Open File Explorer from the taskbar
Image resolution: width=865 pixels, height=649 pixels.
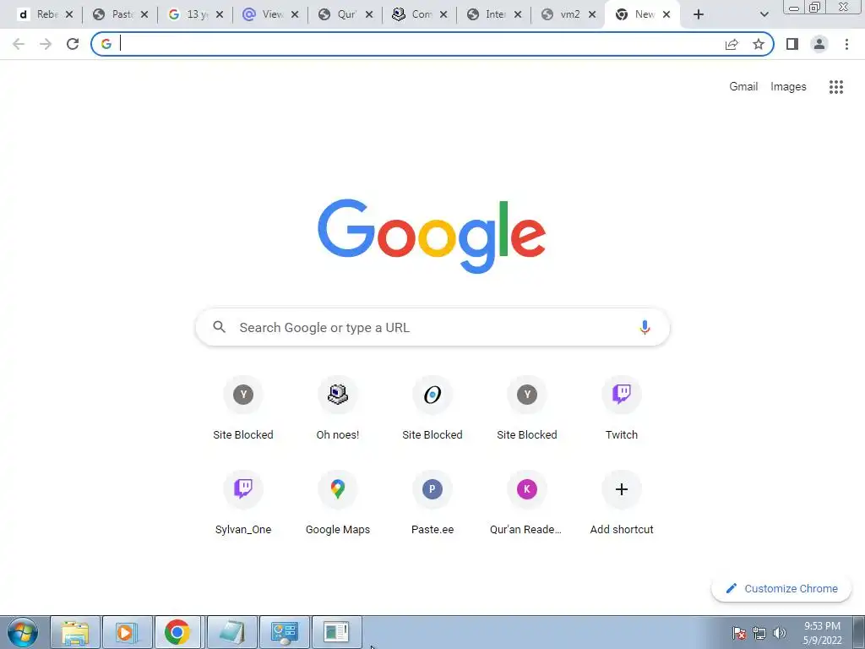[x=75, y=632]
